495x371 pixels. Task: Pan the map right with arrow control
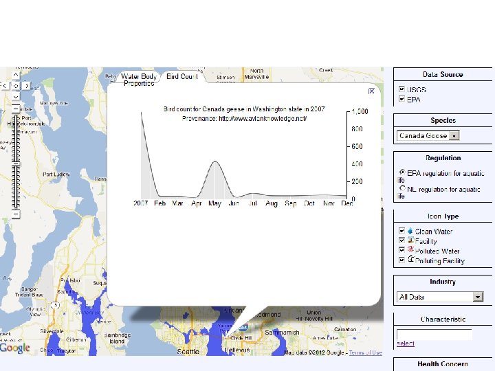[27, 85]
